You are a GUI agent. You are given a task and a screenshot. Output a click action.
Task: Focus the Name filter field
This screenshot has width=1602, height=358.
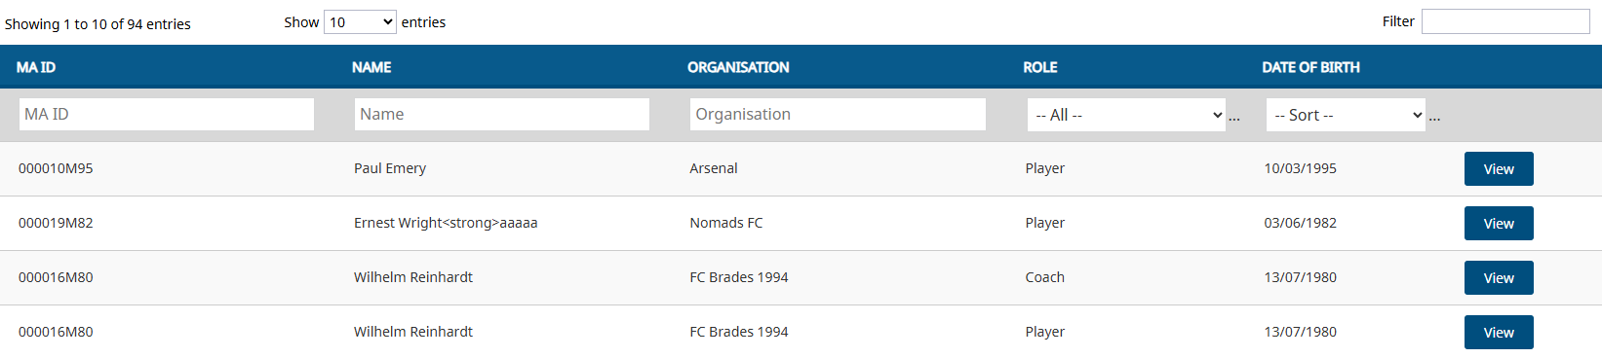coord(502,114)
